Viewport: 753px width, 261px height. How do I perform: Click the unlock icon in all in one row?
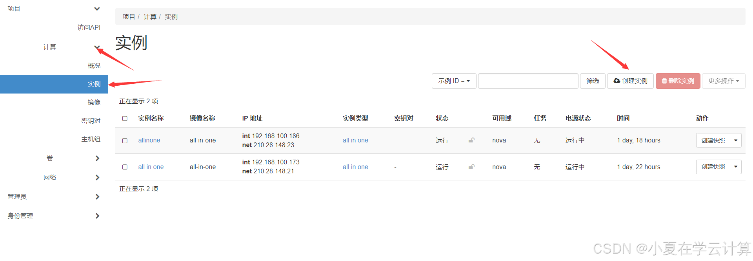tap(471, 167)
